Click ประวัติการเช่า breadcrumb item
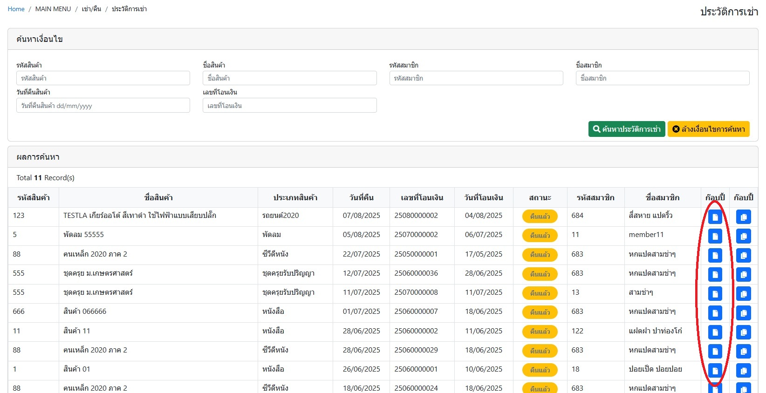The width and height of the screenshot is (766, 393). pyautogui.click(x=129, y=9)
